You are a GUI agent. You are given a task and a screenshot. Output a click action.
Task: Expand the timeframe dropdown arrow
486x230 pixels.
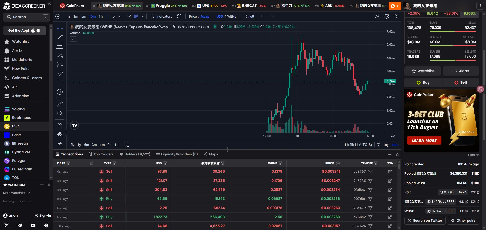119,16
